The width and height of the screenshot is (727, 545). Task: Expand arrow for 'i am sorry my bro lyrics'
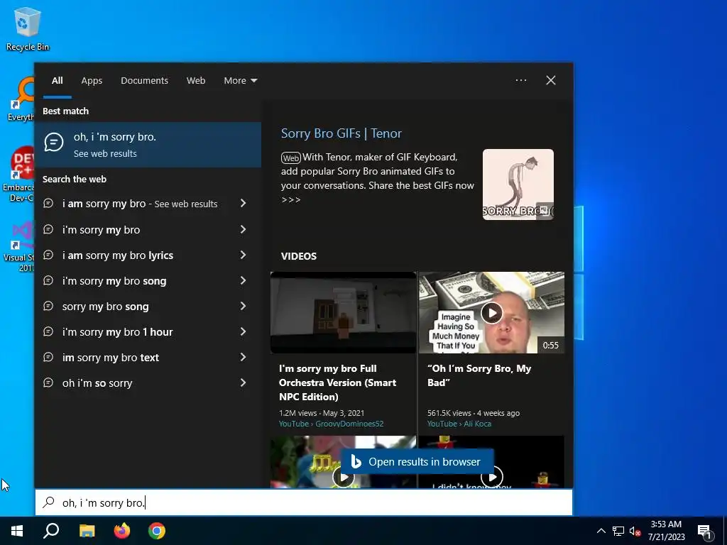(x=243, y=255)
